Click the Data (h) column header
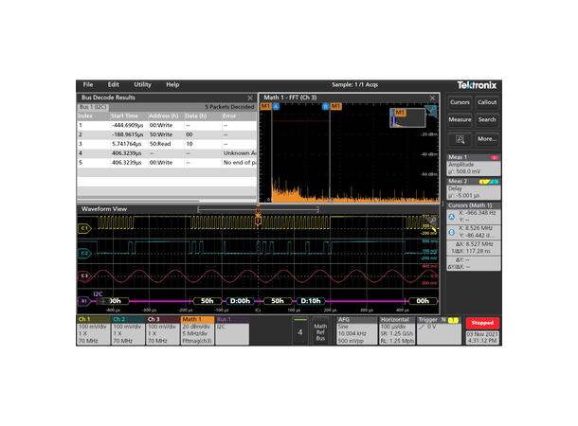578x426 pixels. 195,116
